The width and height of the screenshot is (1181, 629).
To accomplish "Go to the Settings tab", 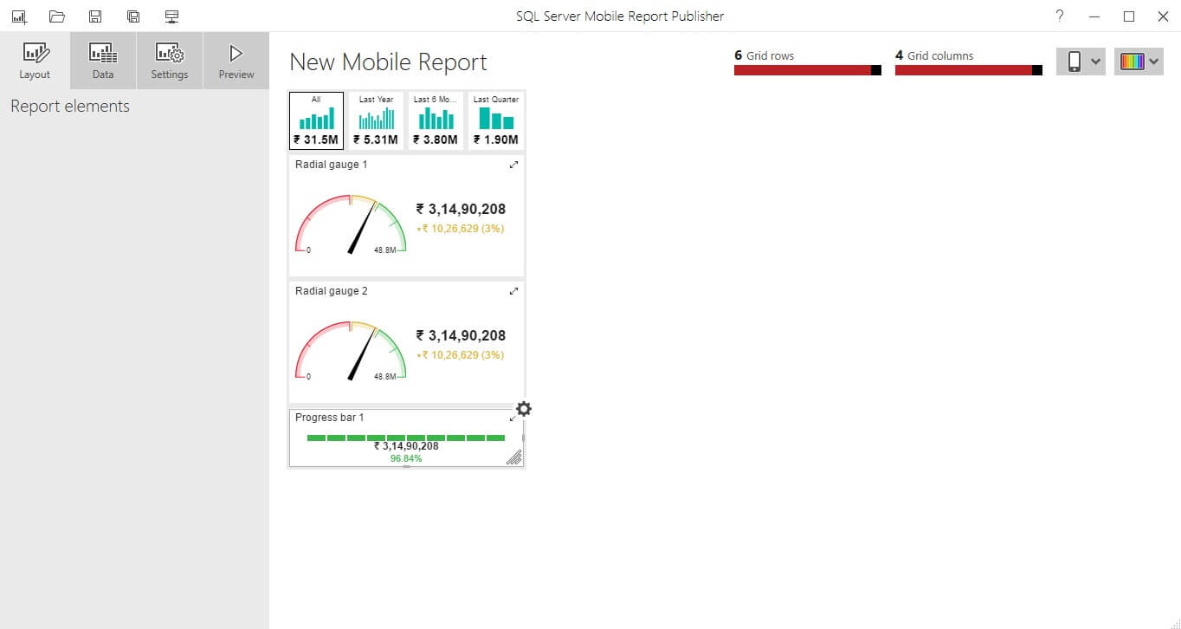I will coord(170,61).
